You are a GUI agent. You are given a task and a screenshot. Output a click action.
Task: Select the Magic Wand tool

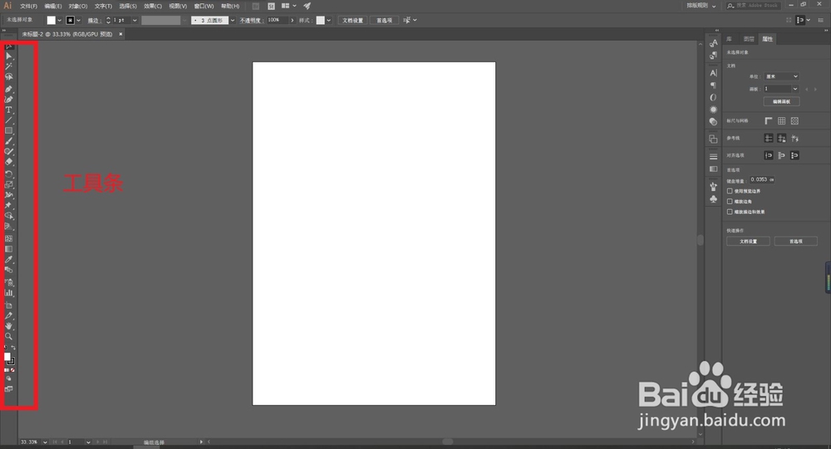tap(9, 66)
